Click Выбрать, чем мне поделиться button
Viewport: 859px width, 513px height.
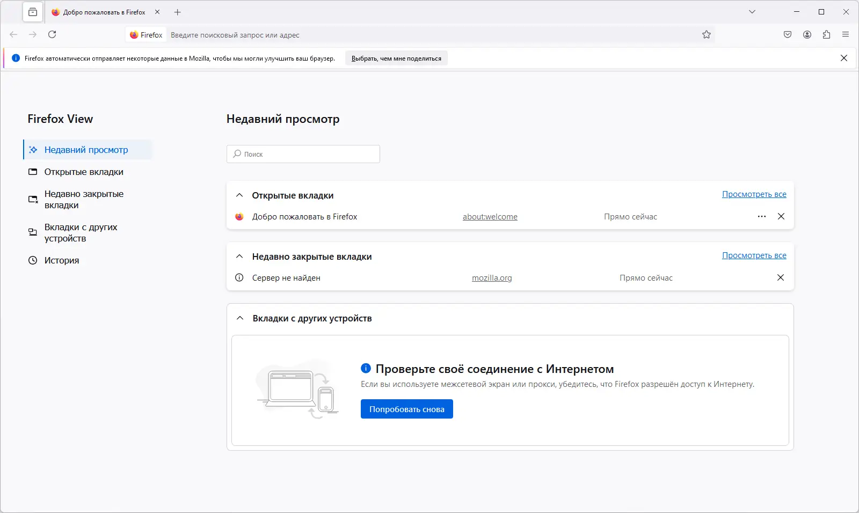pyautogui.click(x=396, y=58)
